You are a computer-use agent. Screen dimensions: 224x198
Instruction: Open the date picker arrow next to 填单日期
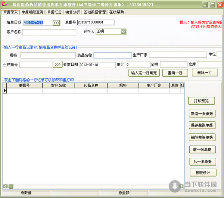pyautogui.click(x=56, y=23)
